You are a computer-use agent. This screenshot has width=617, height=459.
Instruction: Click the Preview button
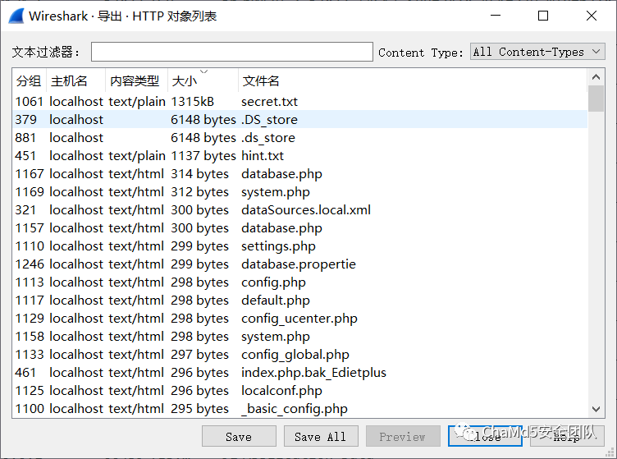coord(403,437)
